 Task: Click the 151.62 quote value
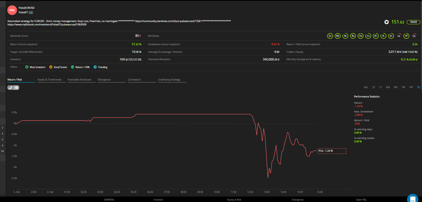pyautogui.click(x=398, y=22)
